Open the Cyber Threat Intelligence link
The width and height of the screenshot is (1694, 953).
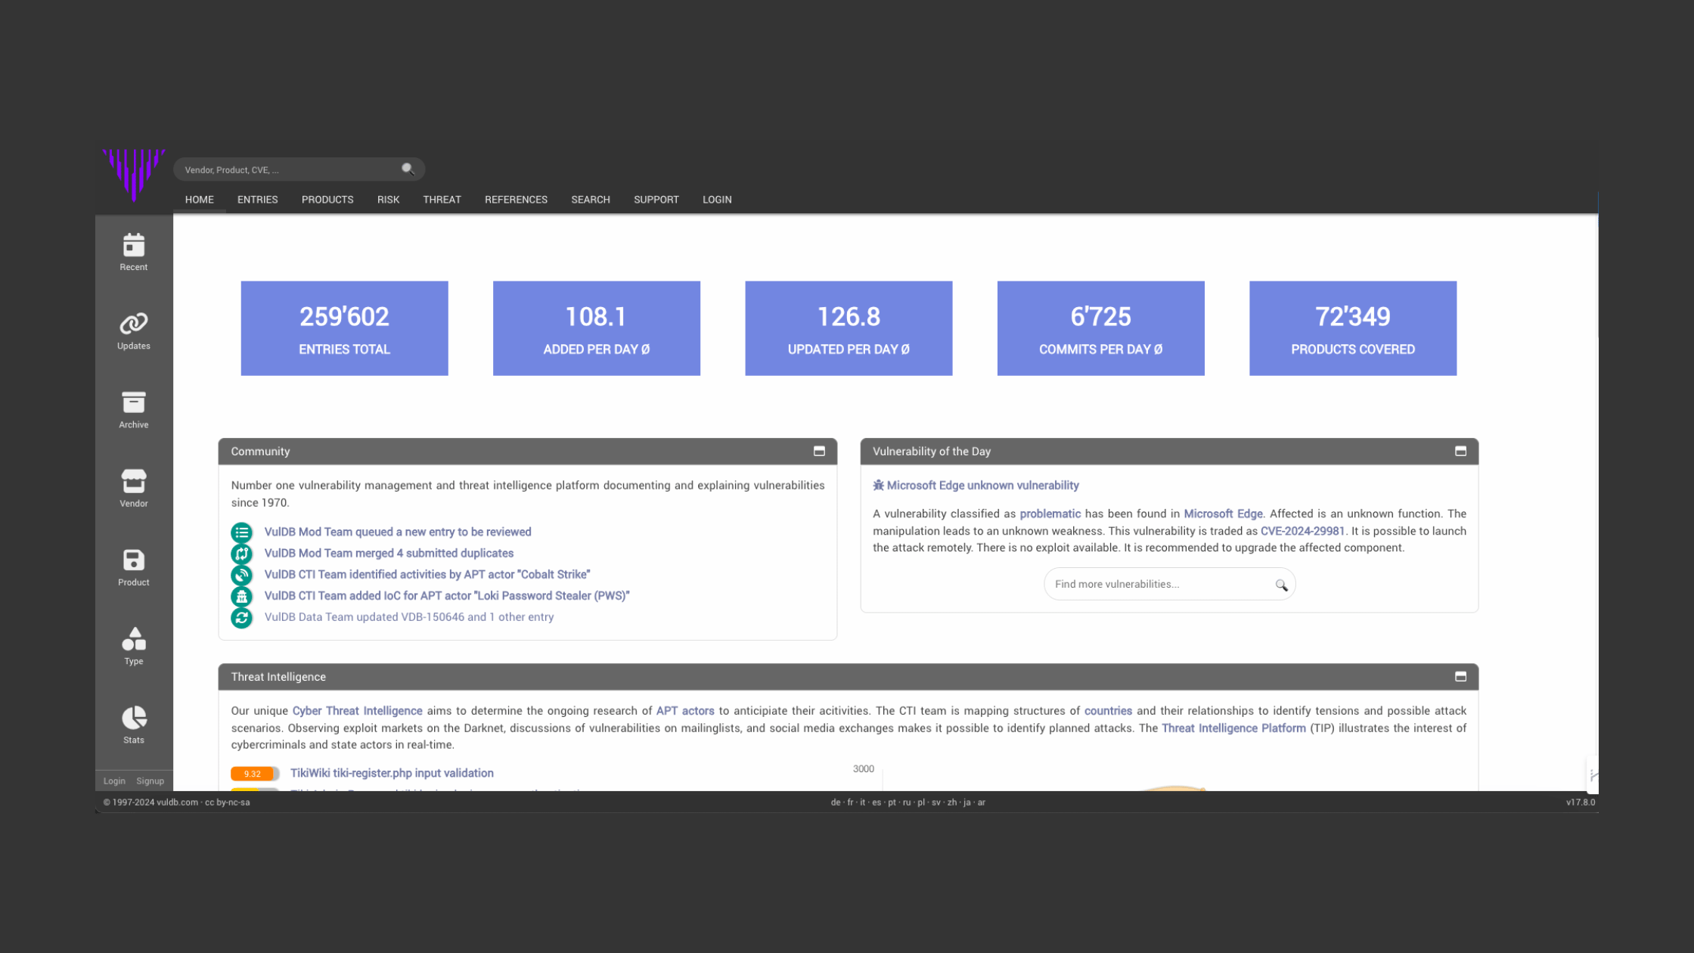point(357,711)
